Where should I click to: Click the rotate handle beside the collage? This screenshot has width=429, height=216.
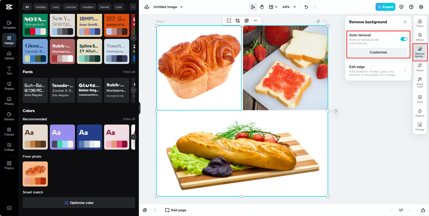tap(336, 111)
